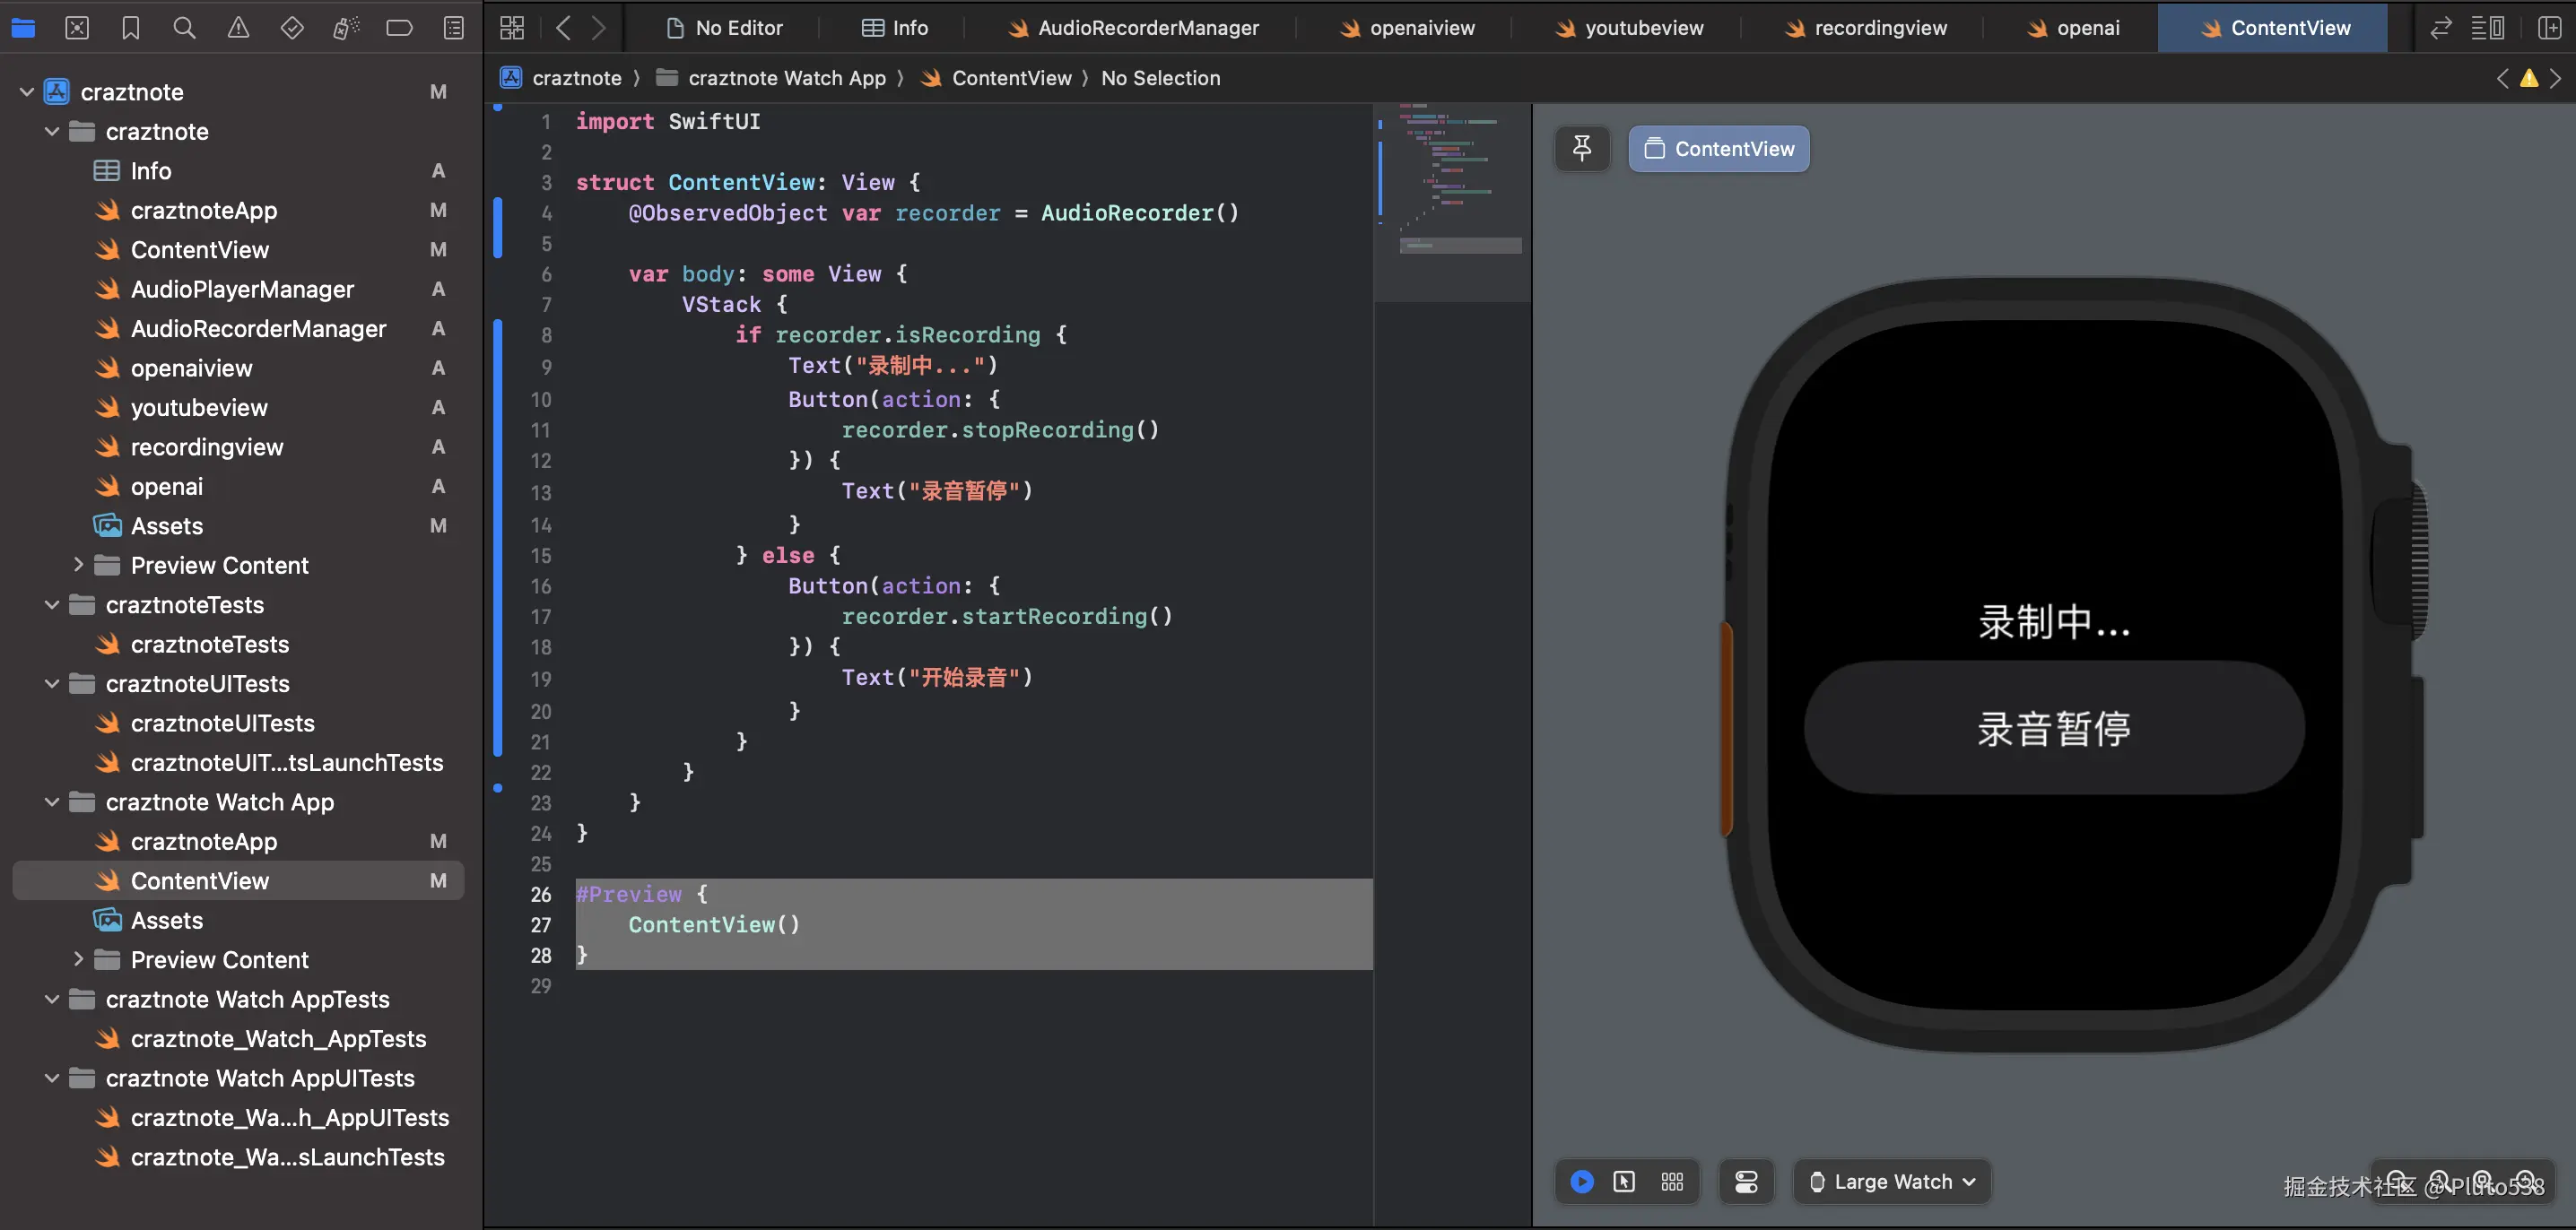Open the Breakpoint navigator icon

[399, 28]
